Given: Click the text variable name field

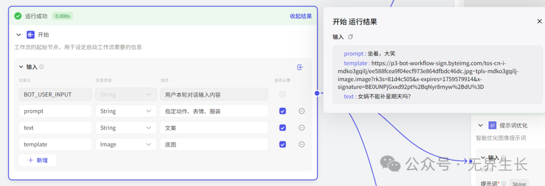Looking at the screenshot, I should pyautogui.click(x=56, y=128).
